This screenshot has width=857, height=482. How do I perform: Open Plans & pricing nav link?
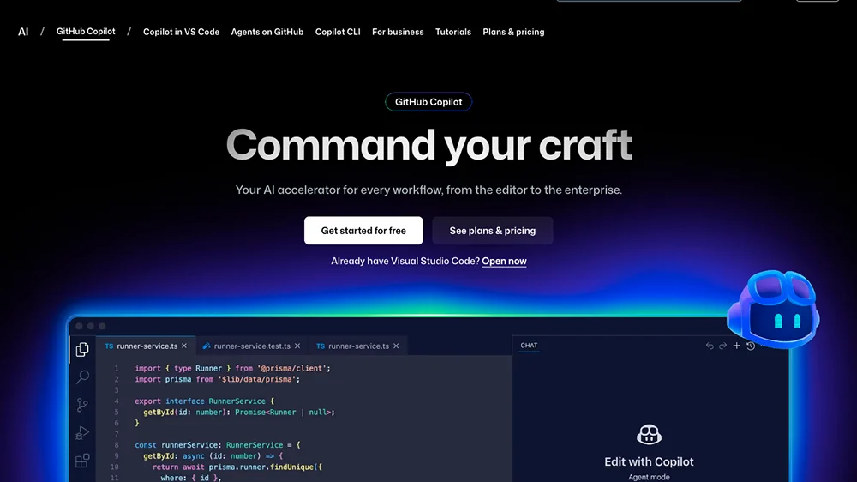coord(513,32)
